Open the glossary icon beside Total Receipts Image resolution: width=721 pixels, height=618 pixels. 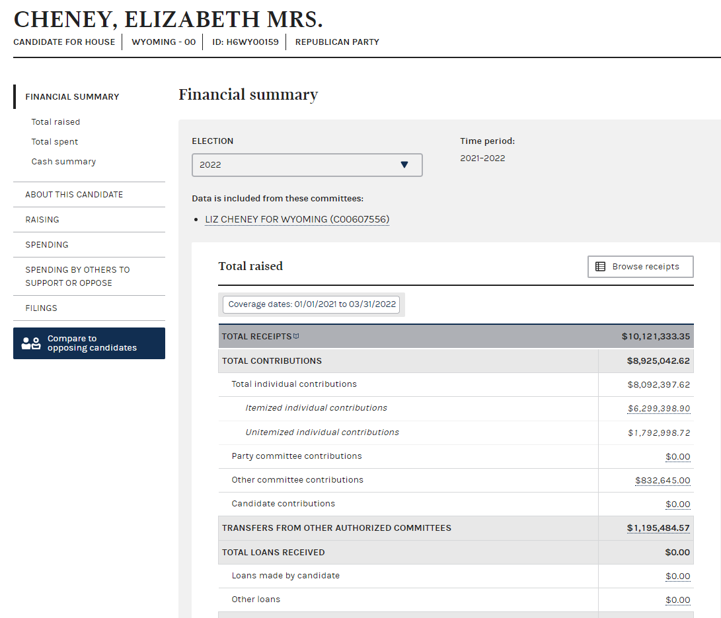point(296,336)
